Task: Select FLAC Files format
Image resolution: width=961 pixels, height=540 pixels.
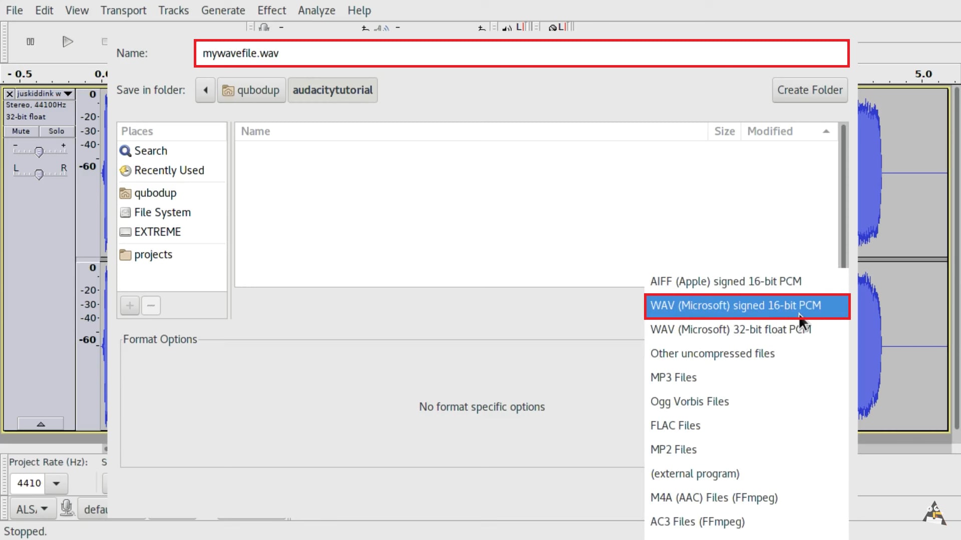Action: [747, 426]
